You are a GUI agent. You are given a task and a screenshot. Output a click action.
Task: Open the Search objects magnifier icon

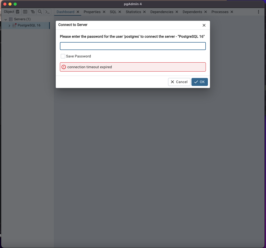point(40,12)
